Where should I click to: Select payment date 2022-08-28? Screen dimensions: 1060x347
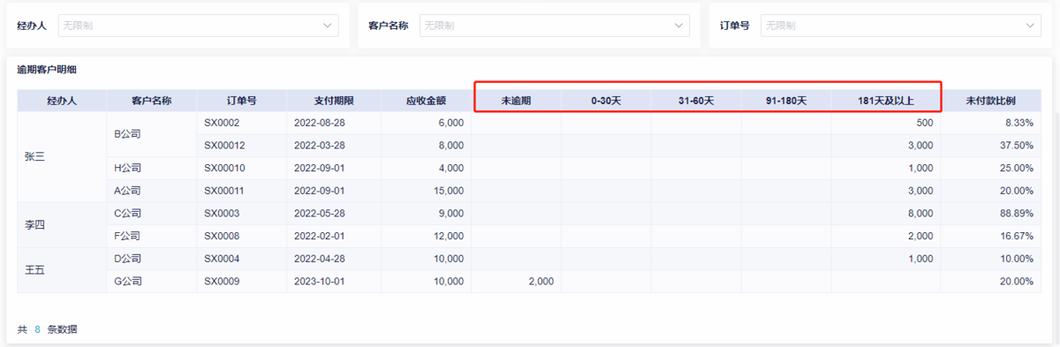pyautogui.click(x=319, y=123)
